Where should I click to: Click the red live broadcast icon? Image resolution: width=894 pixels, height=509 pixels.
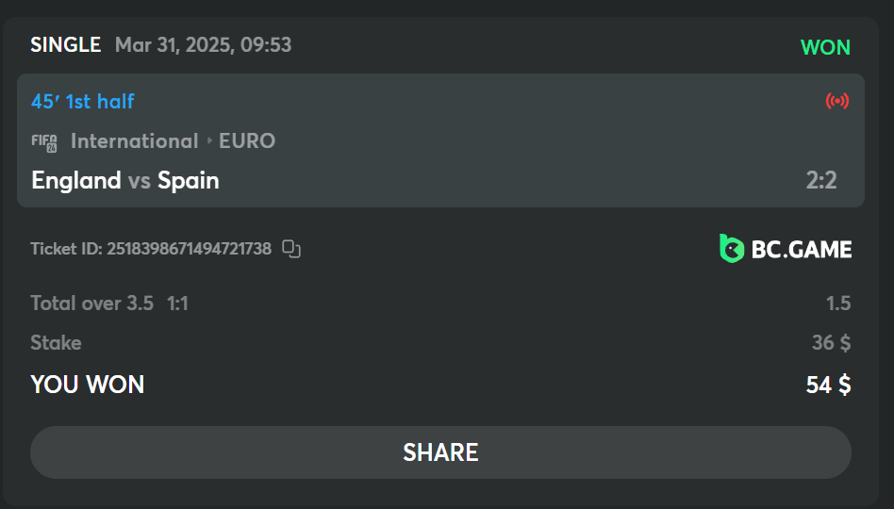tap(836, 101)
